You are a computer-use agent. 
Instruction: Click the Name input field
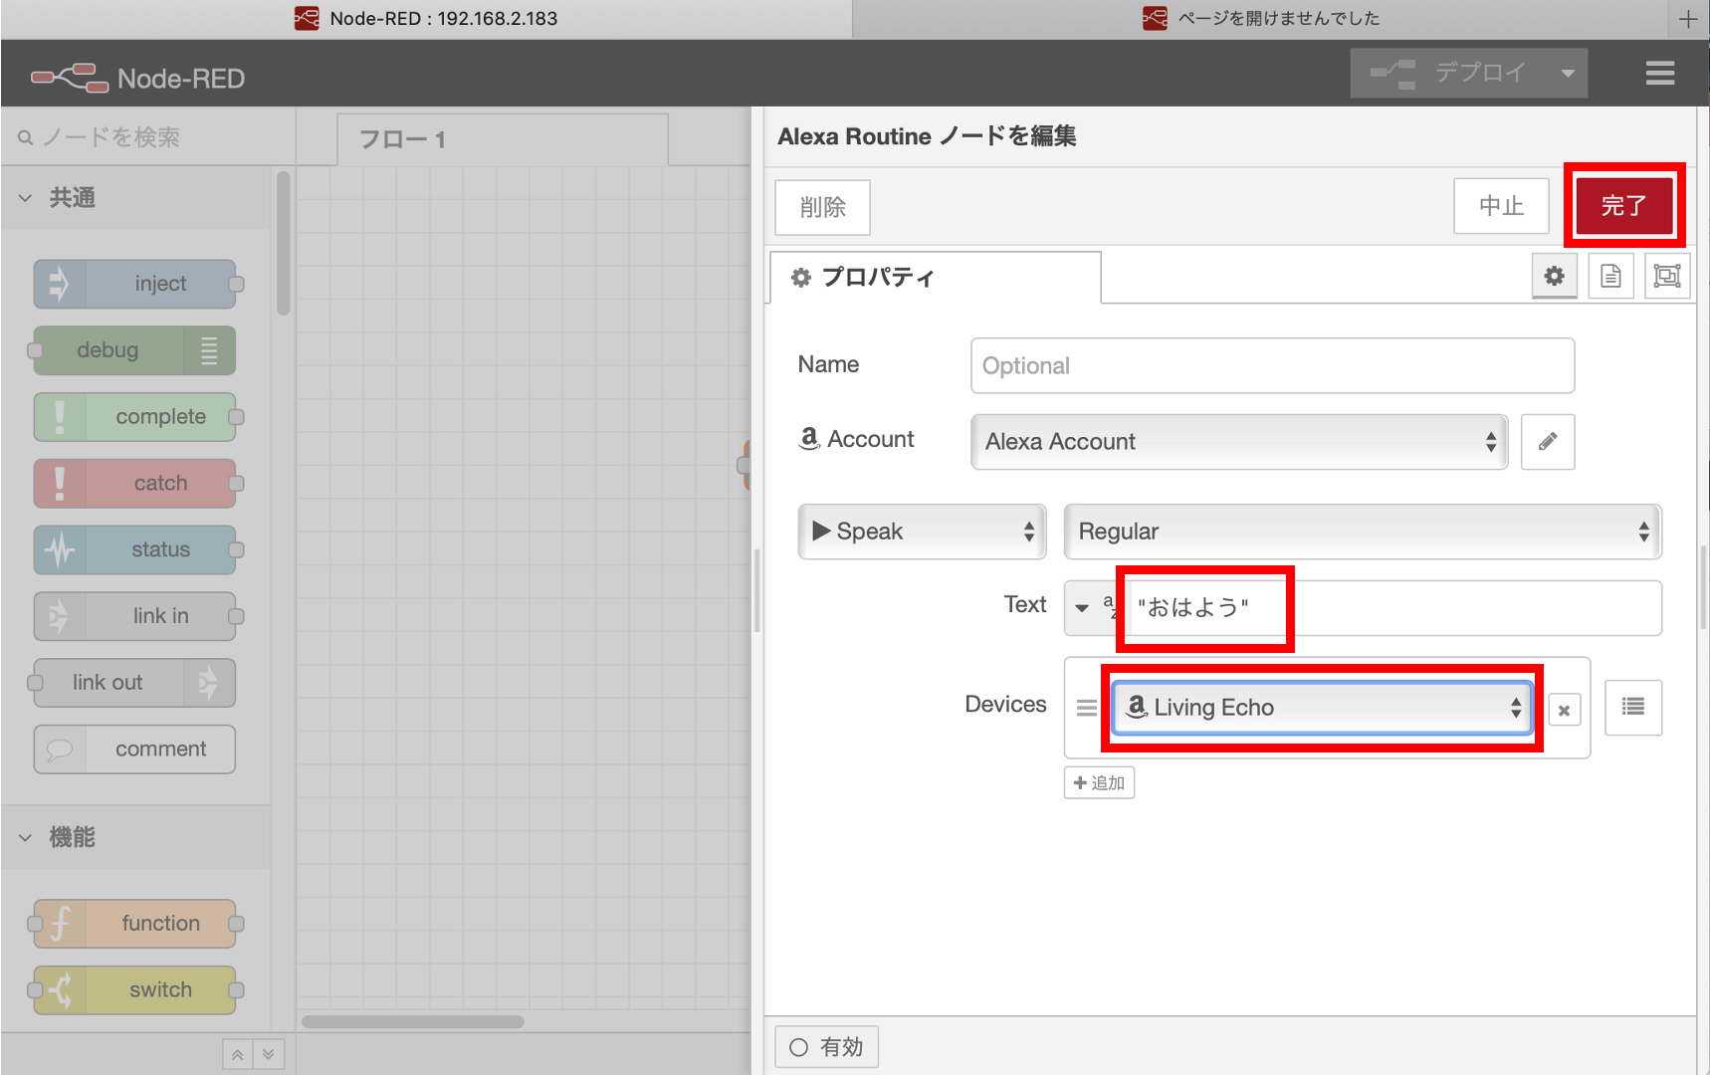[1272, 365]
